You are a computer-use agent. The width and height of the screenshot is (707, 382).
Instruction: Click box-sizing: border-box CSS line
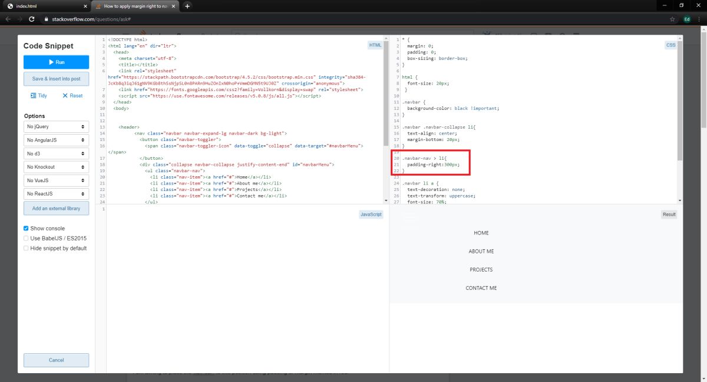(x=438, y=58)
